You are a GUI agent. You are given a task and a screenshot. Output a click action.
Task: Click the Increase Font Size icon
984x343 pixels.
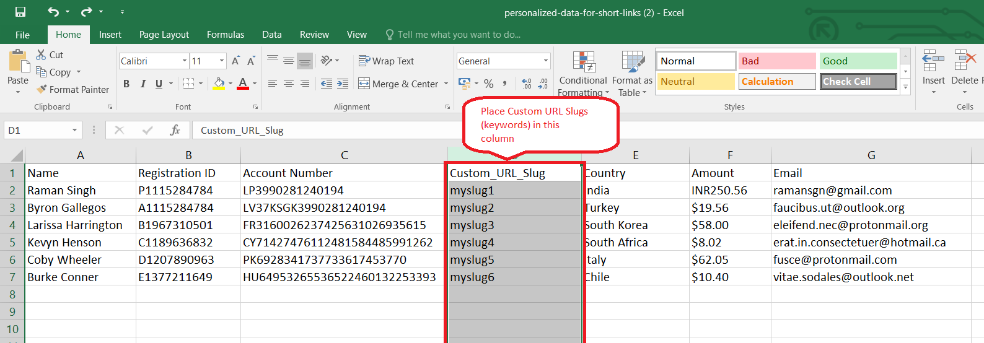(235, 61)
